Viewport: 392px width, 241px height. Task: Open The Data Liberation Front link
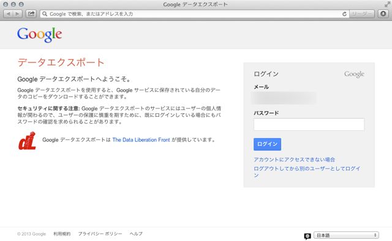(x=141, y=140)
